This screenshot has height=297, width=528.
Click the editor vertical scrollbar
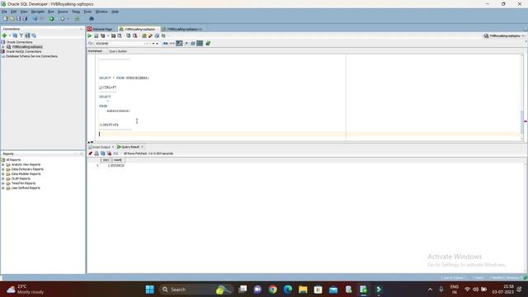pos(522,122)
